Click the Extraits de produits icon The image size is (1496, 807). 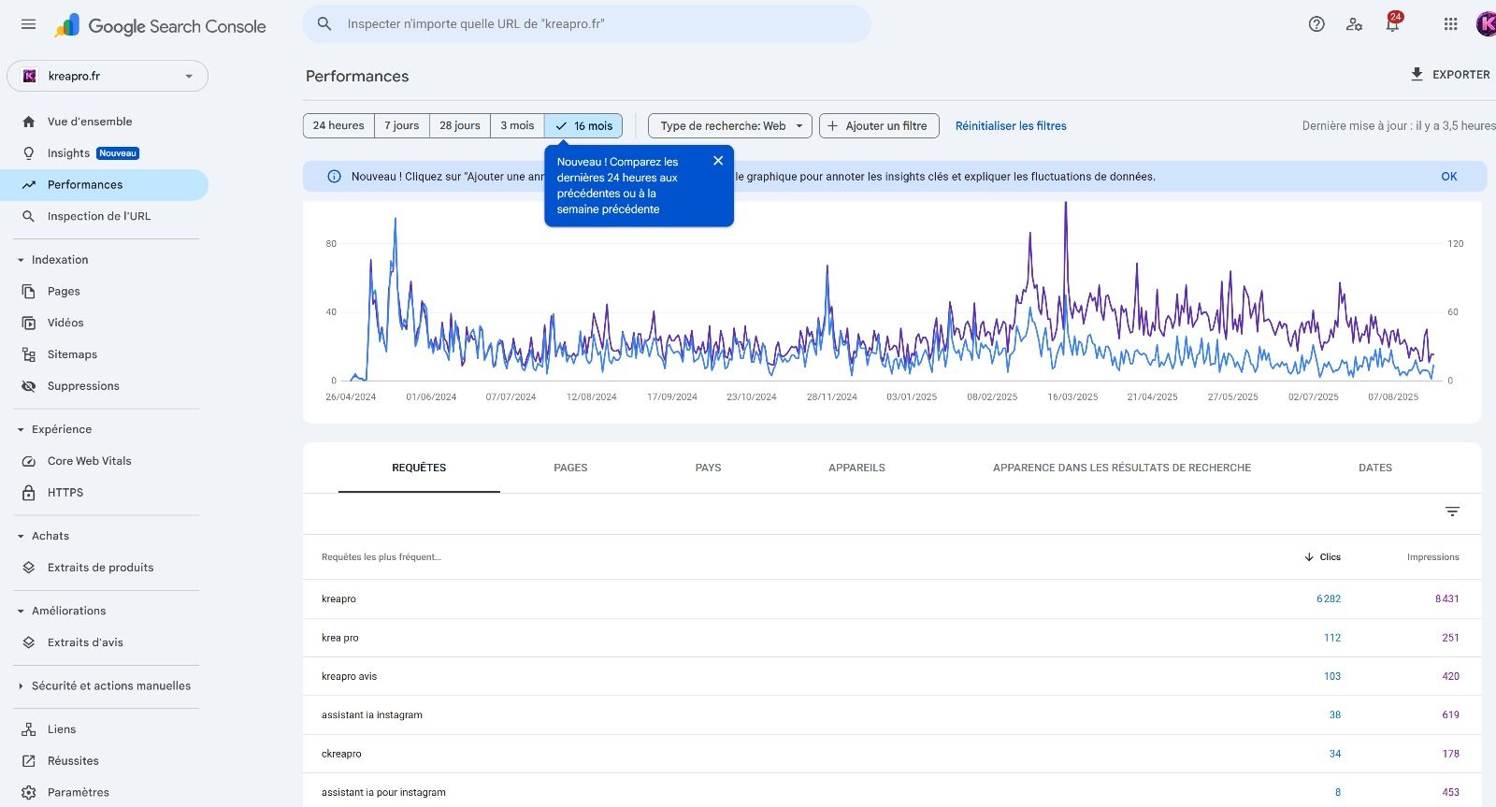click(x=29, y=568)
